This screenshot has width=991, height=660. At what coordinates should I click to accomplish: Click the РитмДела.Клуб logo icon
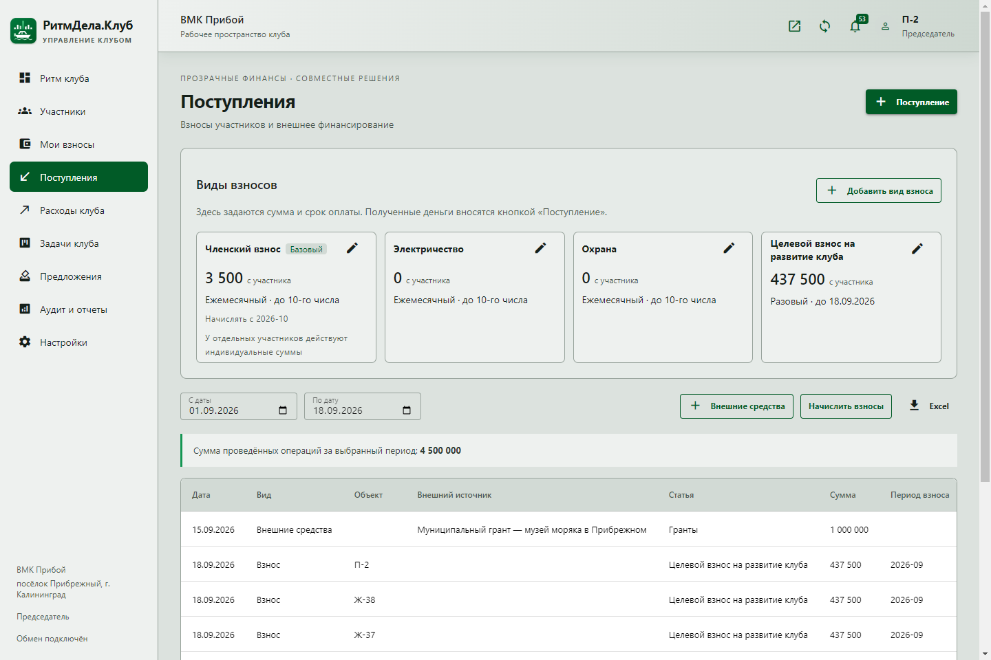pyautogui.click(x=23, y=31)
